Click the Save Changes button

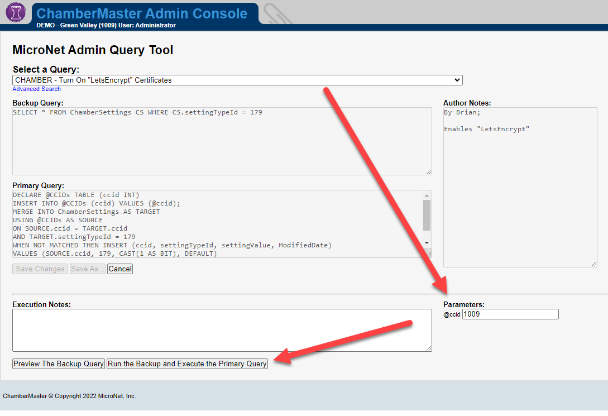point(40,269)
